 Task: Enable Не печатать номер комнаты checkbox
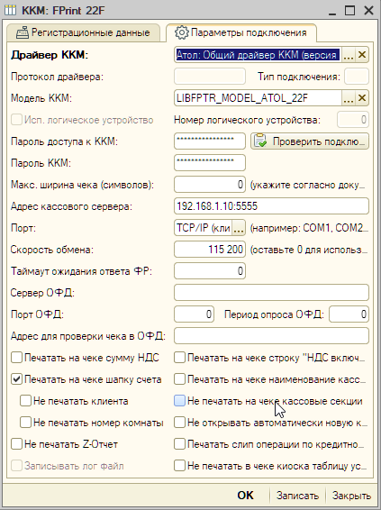coord(25,423)
